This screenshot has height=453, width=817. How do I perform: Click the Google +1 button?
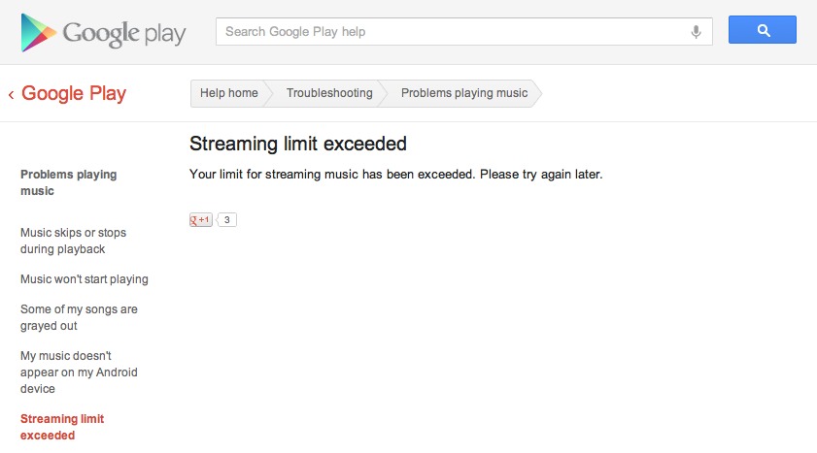tap(200, 220)
